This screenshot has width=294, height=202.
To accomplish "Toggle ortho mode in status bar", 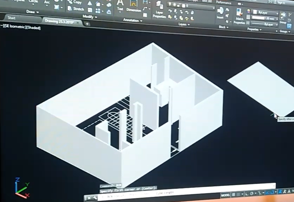I will [247, 194].
